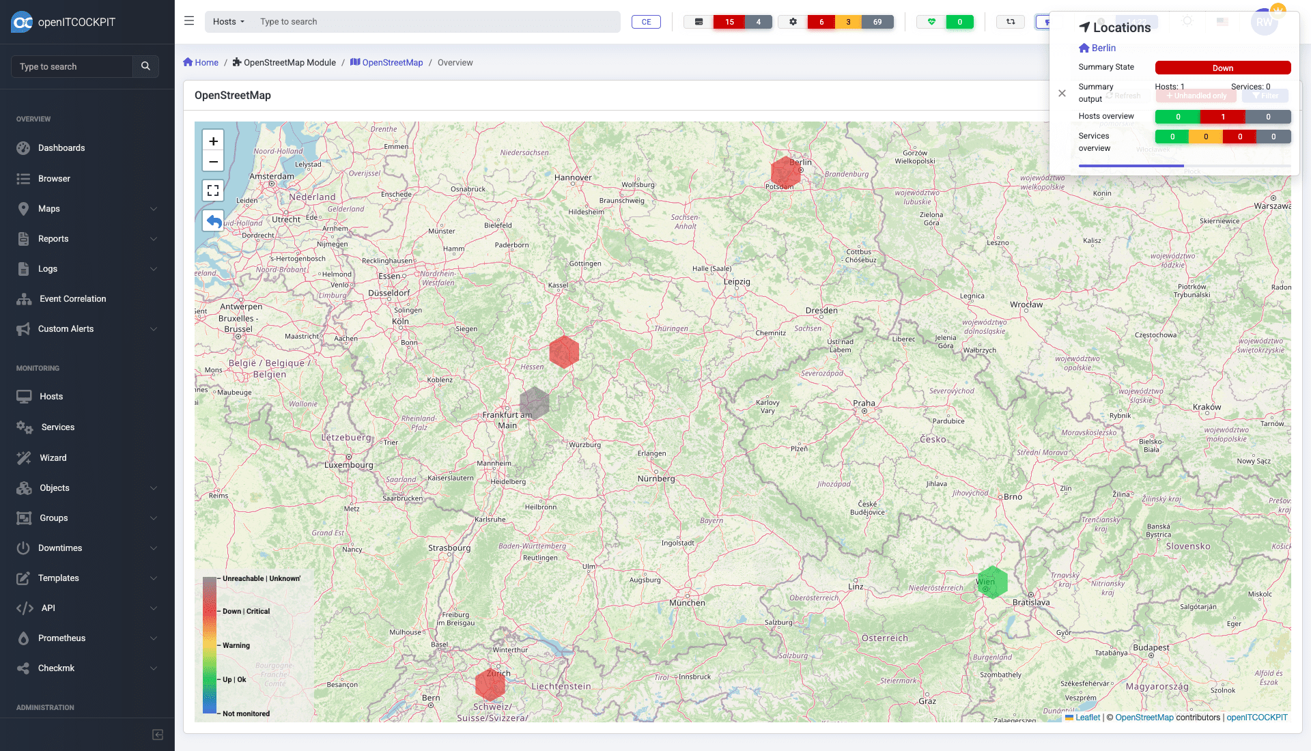Click the green 0 in Hosts overview
This screenshot has height=751, width=1311.
pyautogui.click(x=1178, y=117)
